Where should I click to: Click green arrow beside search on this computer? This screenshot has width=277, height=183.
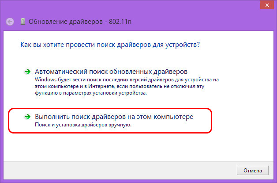click(x=27, y=117)
